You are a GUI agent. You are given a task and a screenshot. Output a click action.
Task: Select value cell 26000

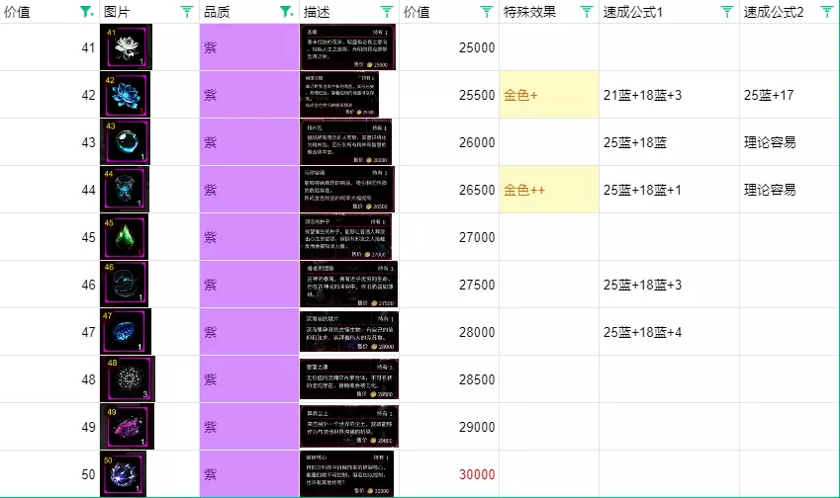click(449, 141)
